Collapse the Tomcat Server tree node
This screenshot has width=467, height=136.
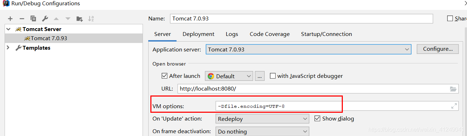coord(8,29)
